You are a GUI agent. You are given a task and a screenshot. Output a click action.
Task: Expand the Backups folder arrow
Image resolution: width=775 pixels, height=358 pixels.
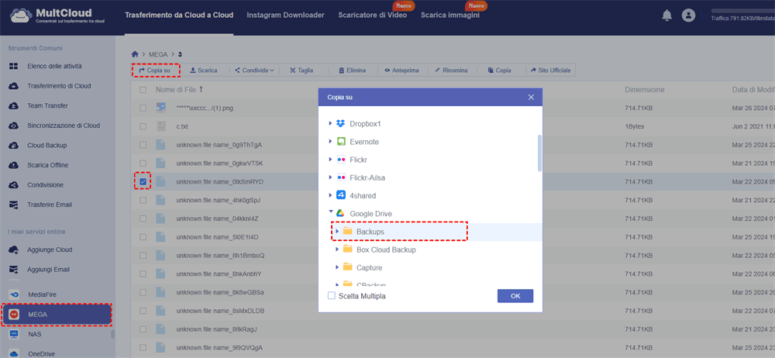337,232
